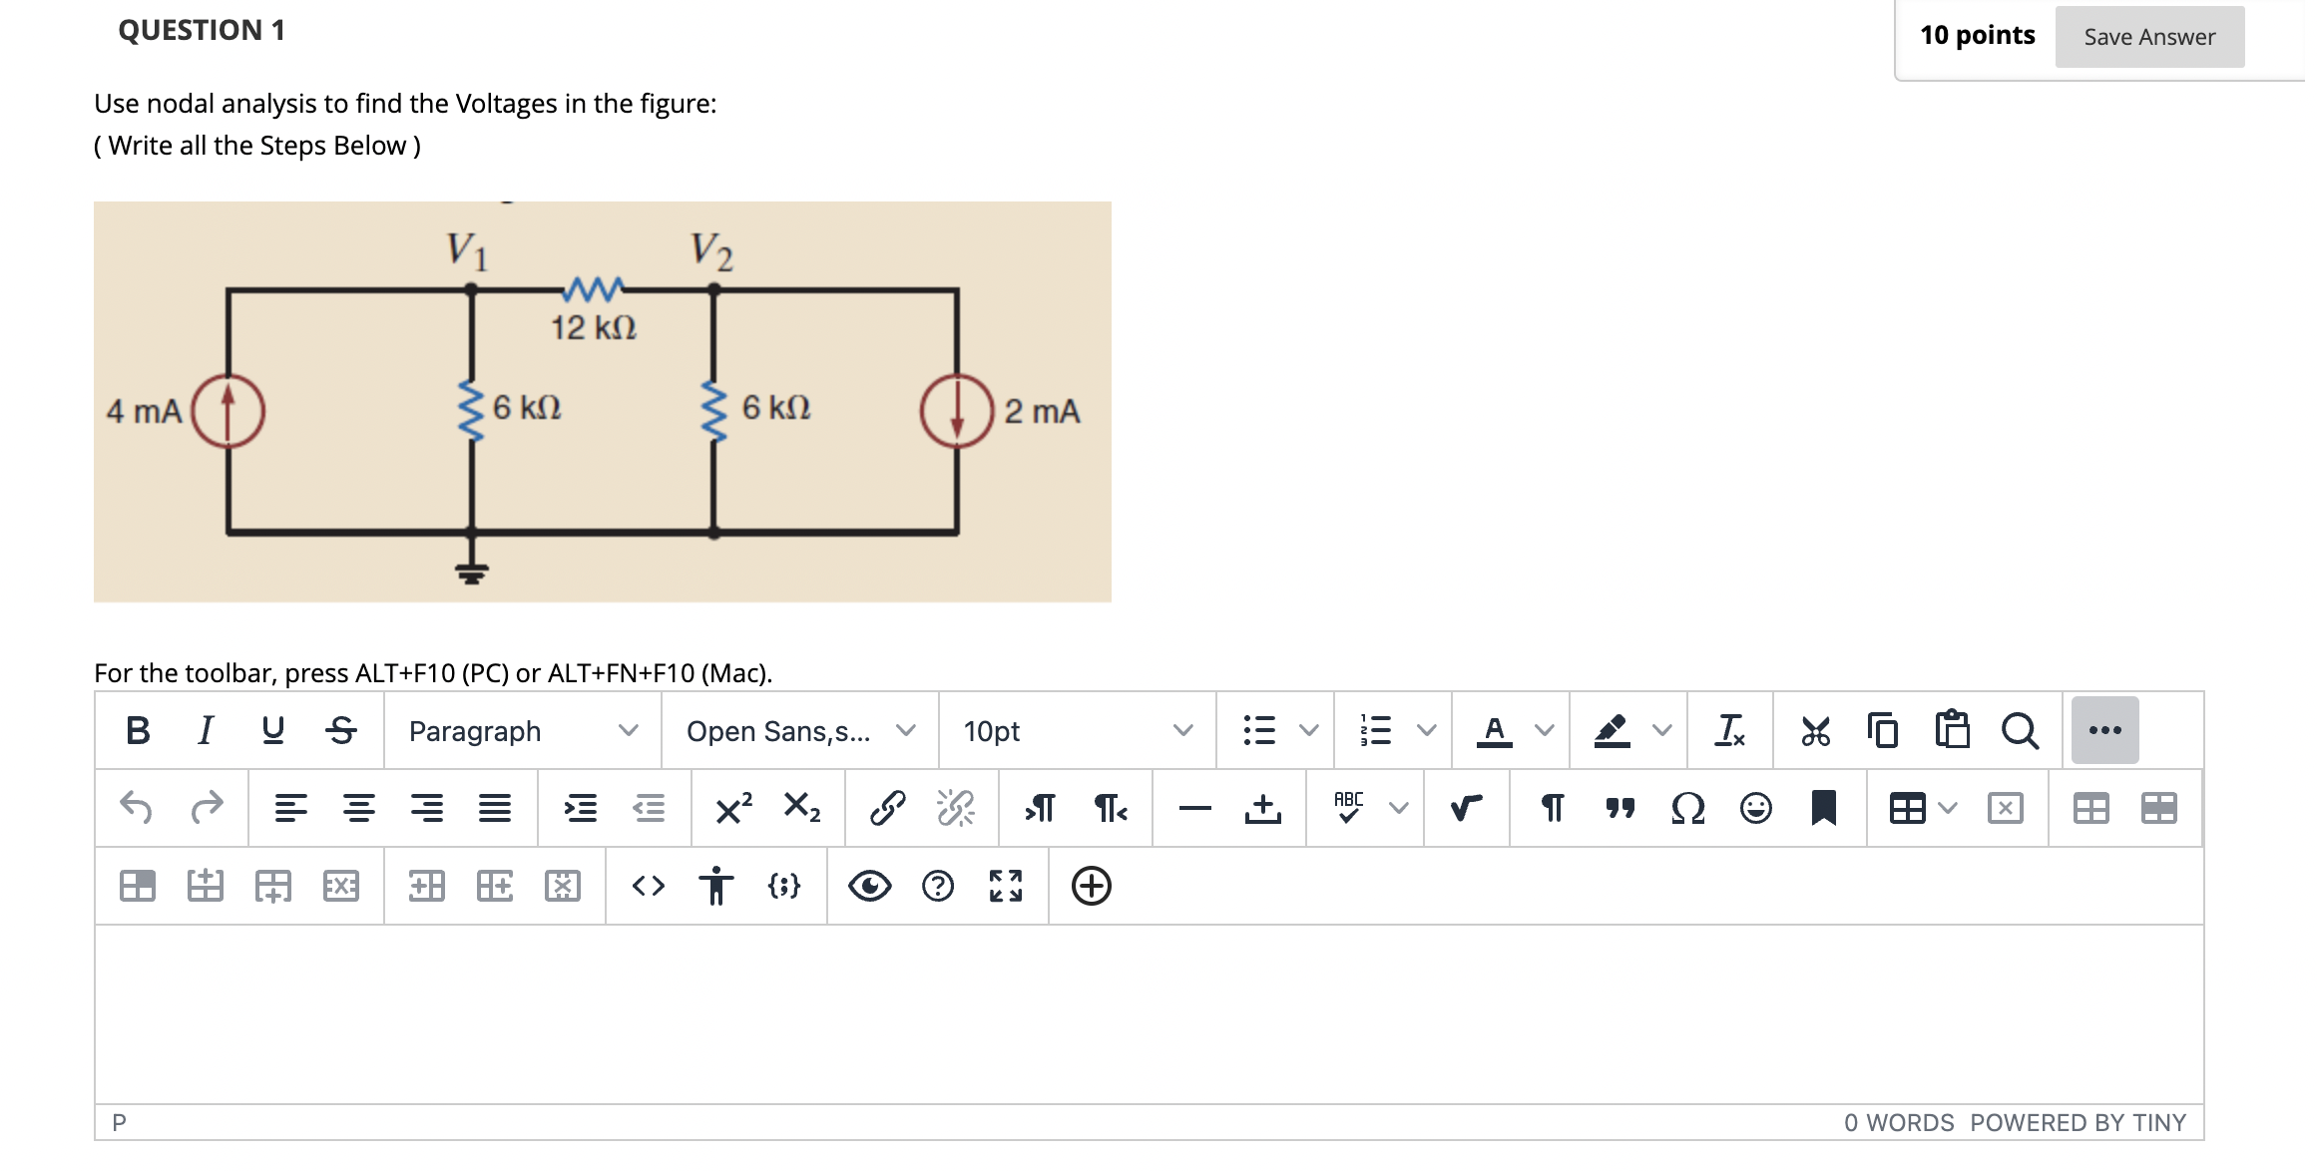Insert a horizontal line
Viewport: 2317px width, 1171px height.
1194,807
